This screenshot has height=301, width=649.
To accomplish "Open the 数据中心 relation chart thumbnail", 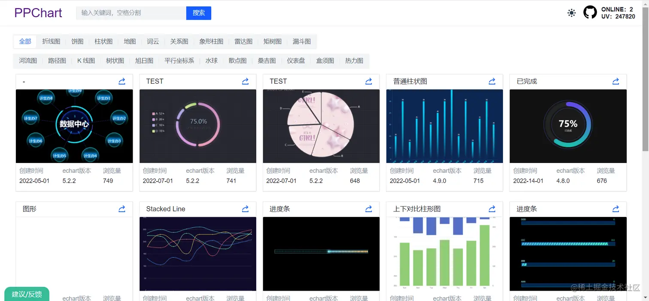I will coord(74,126).
